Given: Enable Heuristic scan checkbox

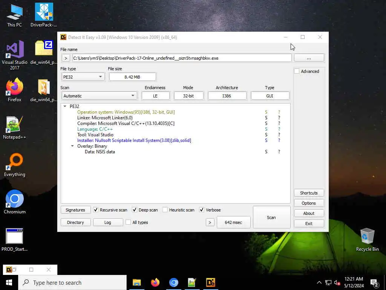Looking at the screenshot, I should [165, 210].
